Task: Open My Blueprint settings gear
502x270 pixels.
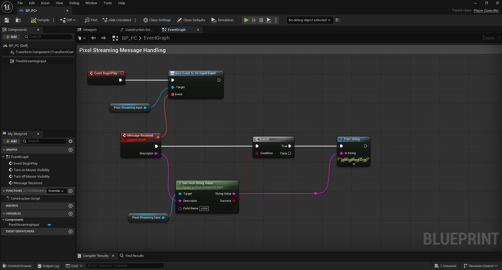Action: [70, 141]
